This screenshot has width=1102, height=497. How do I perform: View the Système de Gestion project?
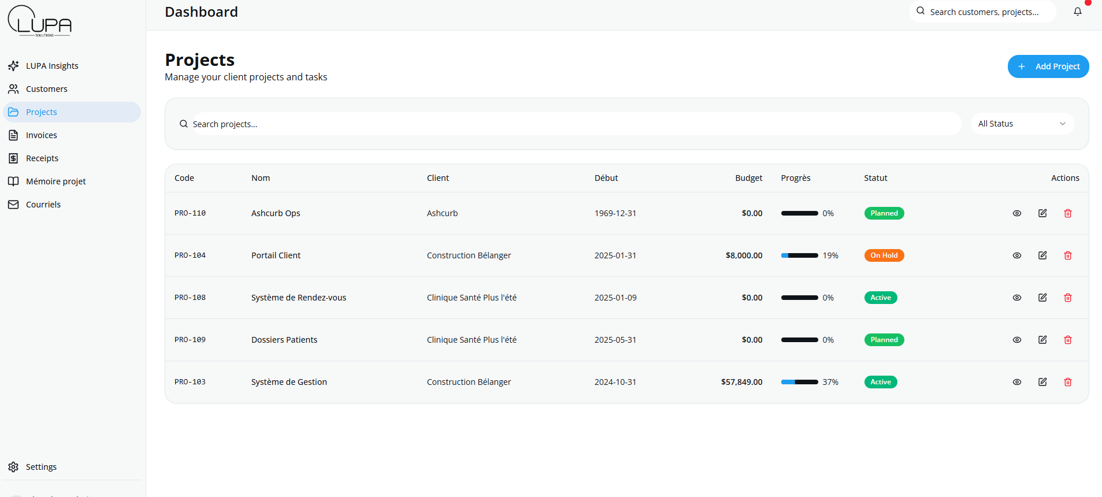[x=1016, y=382]
